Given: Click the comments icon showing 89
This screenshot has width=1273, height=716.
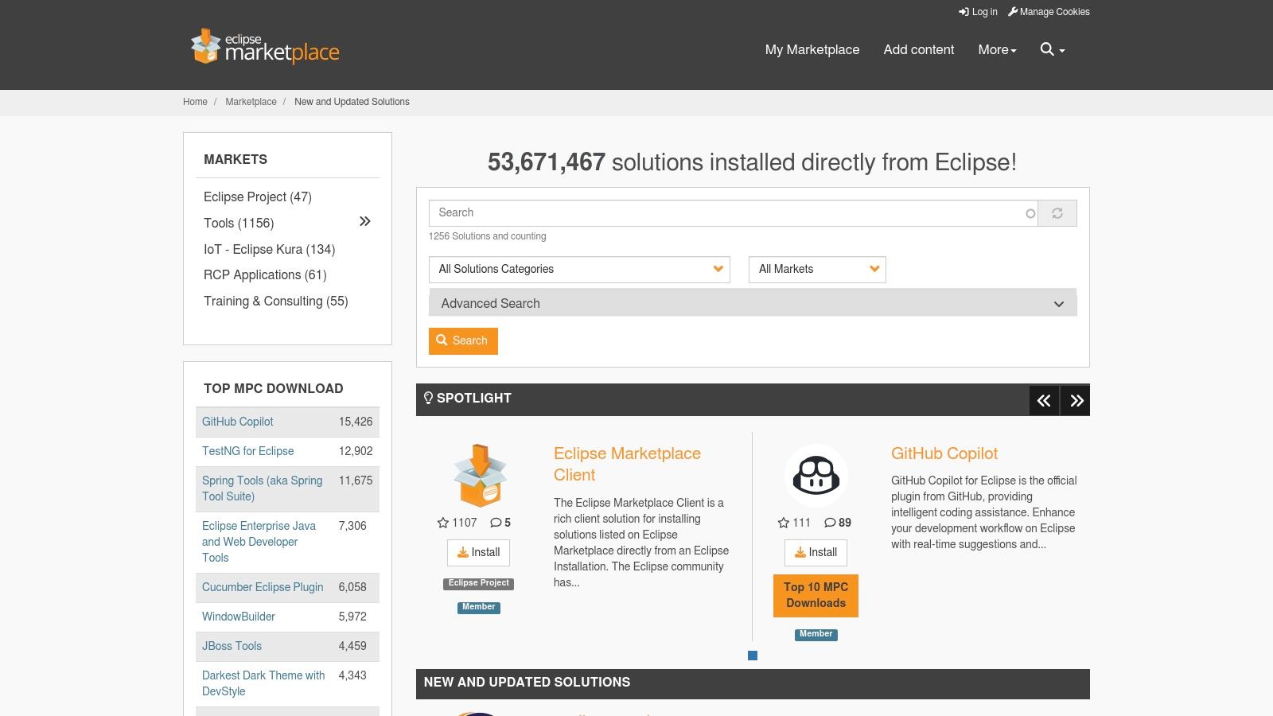Looking at the screenshot, I should pos(830,523).
